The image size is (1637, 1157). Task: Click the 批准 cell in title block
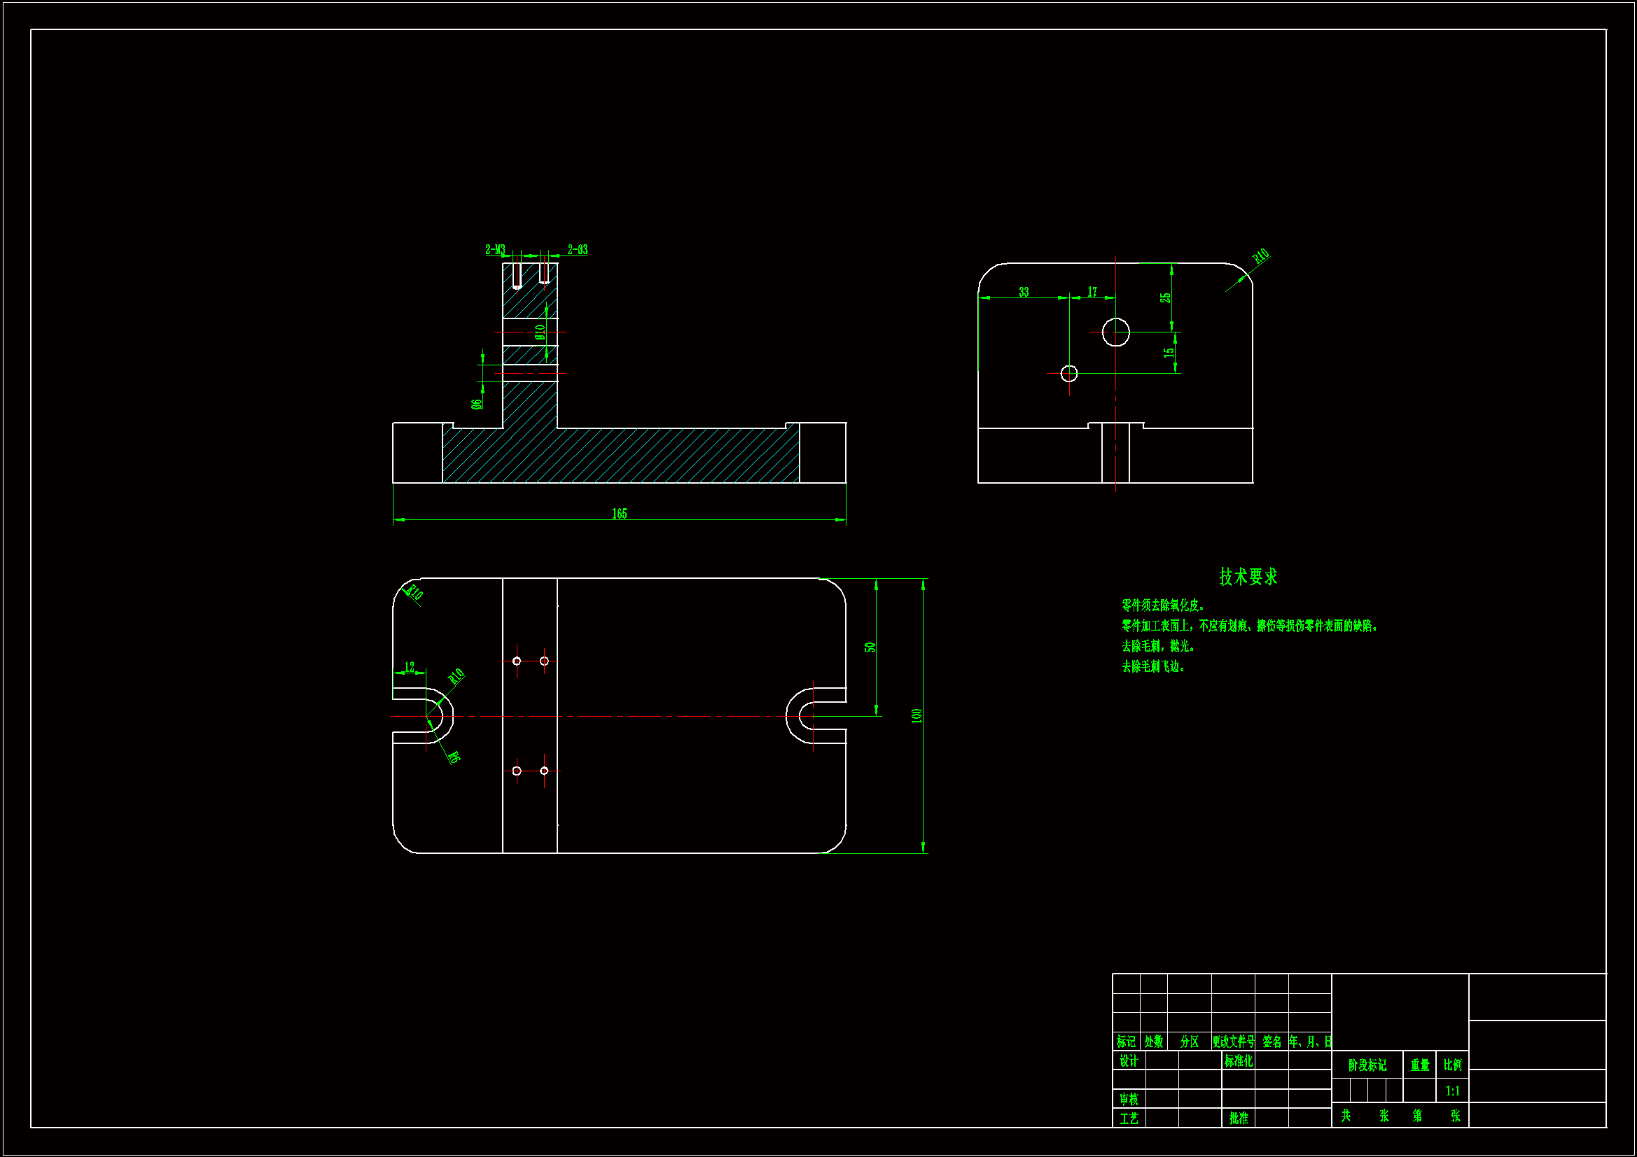pos(1239,1119)
